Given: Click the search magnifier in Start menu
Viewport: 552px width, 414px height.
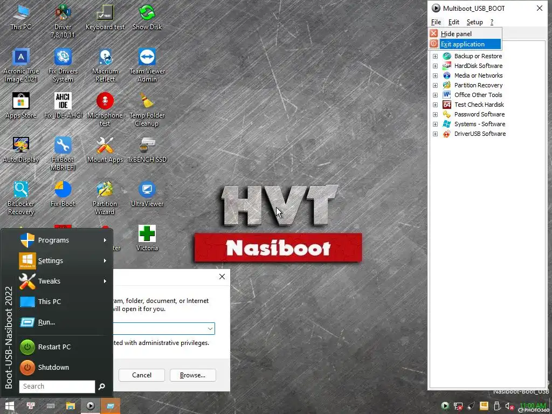Looking at the screenshot, I should point(102,387).
